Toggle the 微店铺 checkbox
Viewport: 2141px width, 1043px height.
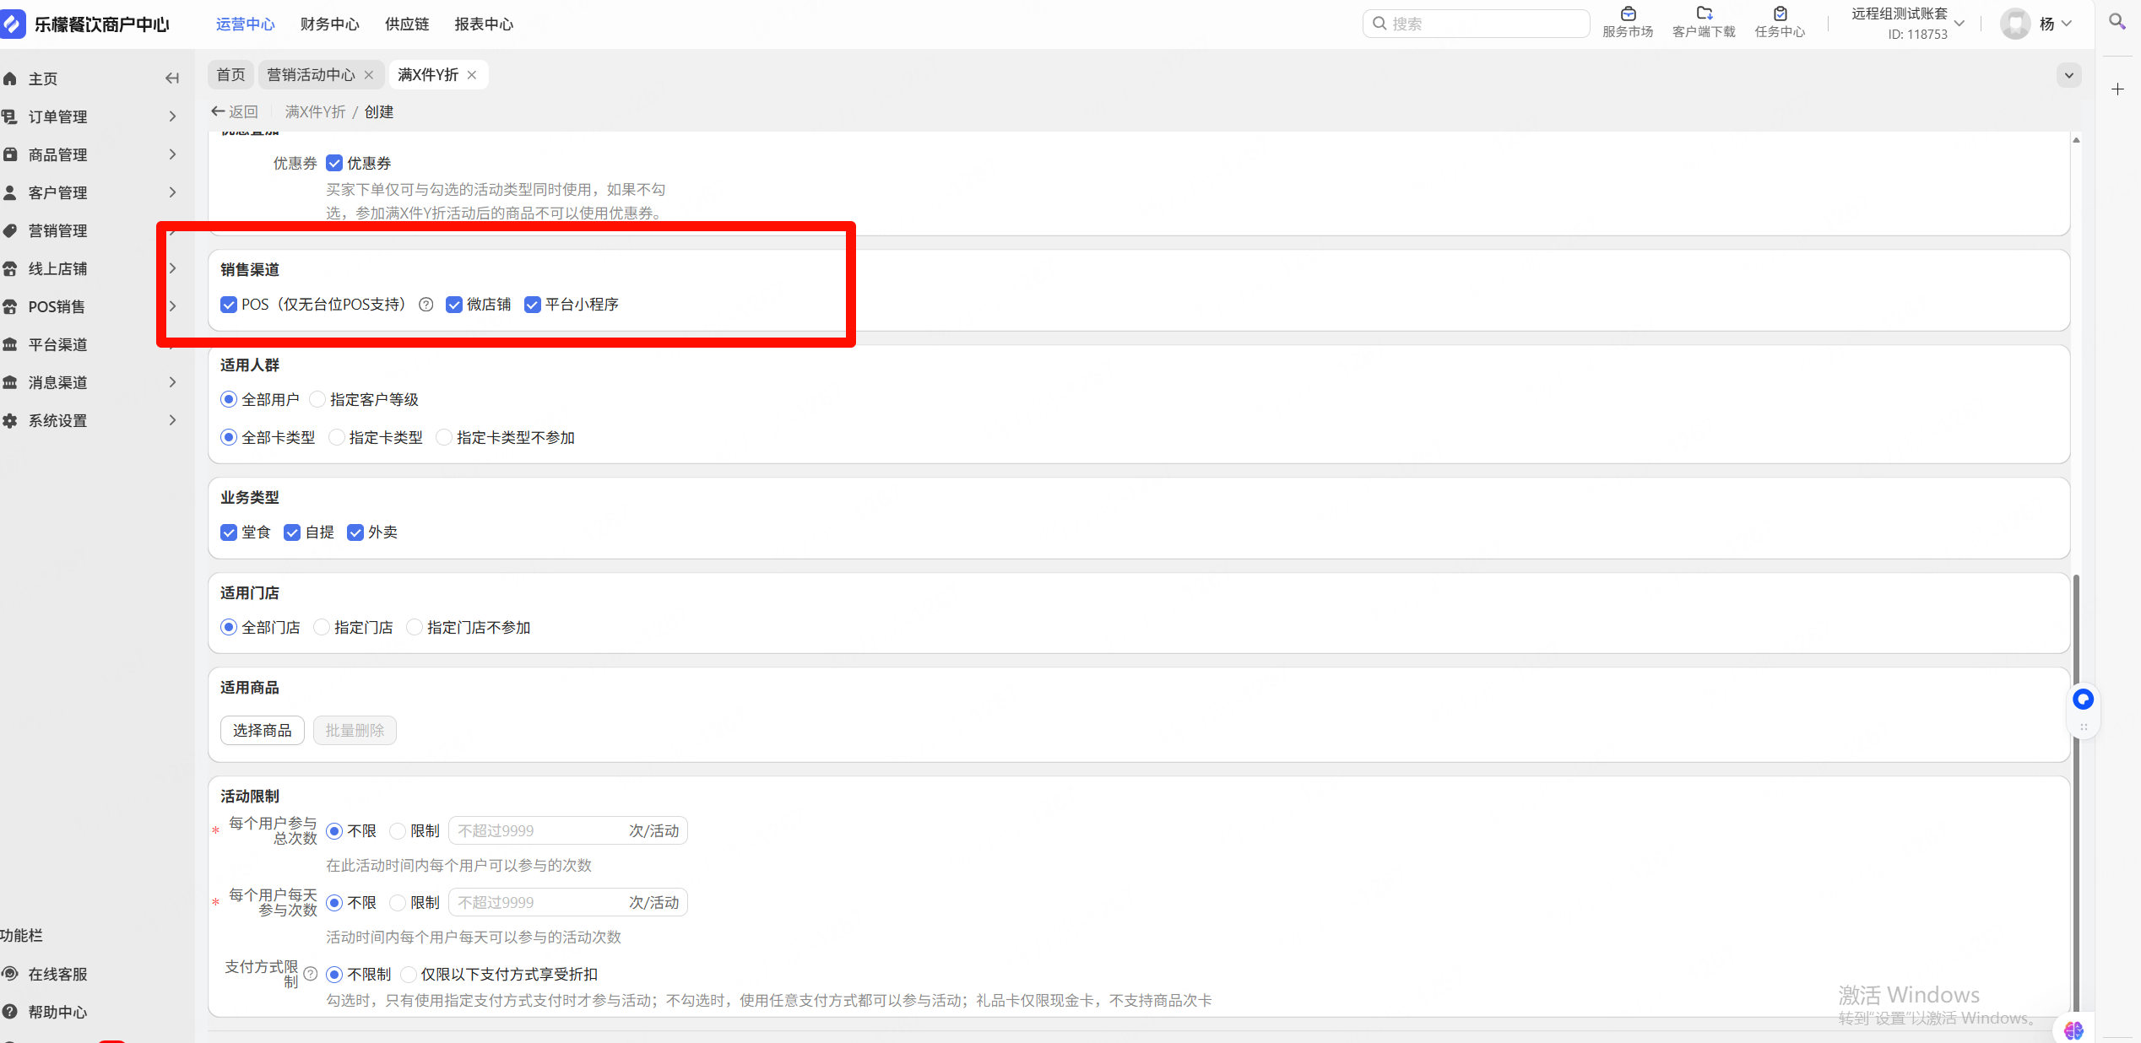point(454,305)
